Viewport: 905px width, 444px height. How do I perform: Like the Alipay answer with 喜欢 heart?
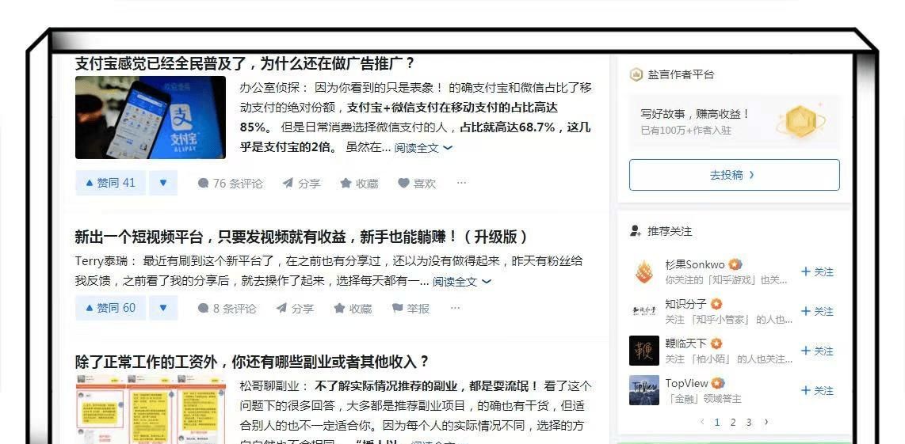tap(417, 184)
